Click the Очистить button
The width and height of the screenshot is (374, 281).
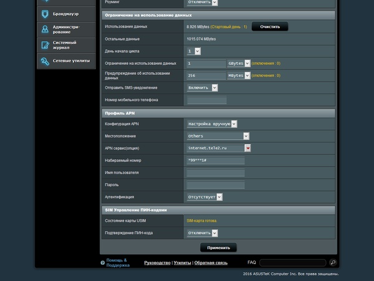(270, 26)
